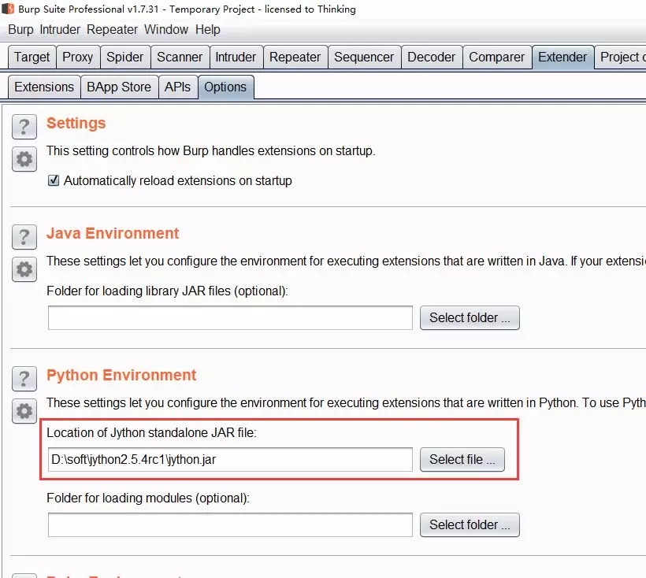
Task: Open the APIs sub-tab
Action: [177, 87]
